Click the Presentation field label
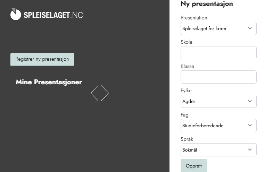 194,18
